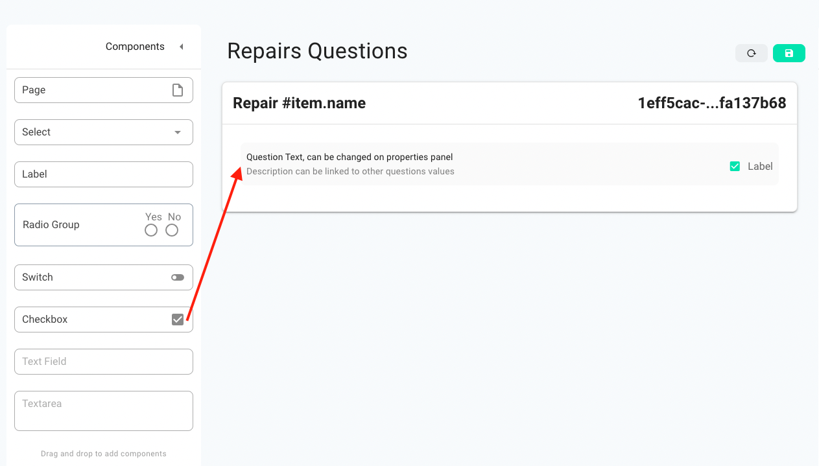Click into the Textarea component
This screenshot has width=819, height=466.
click(x=104, y=411)
